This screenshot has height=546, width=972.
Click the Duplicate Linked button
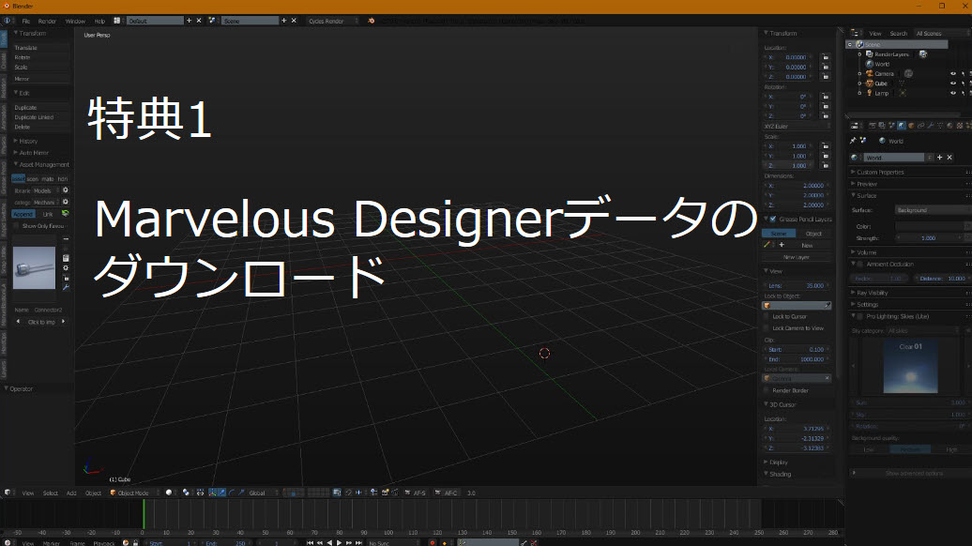point(41,117)
